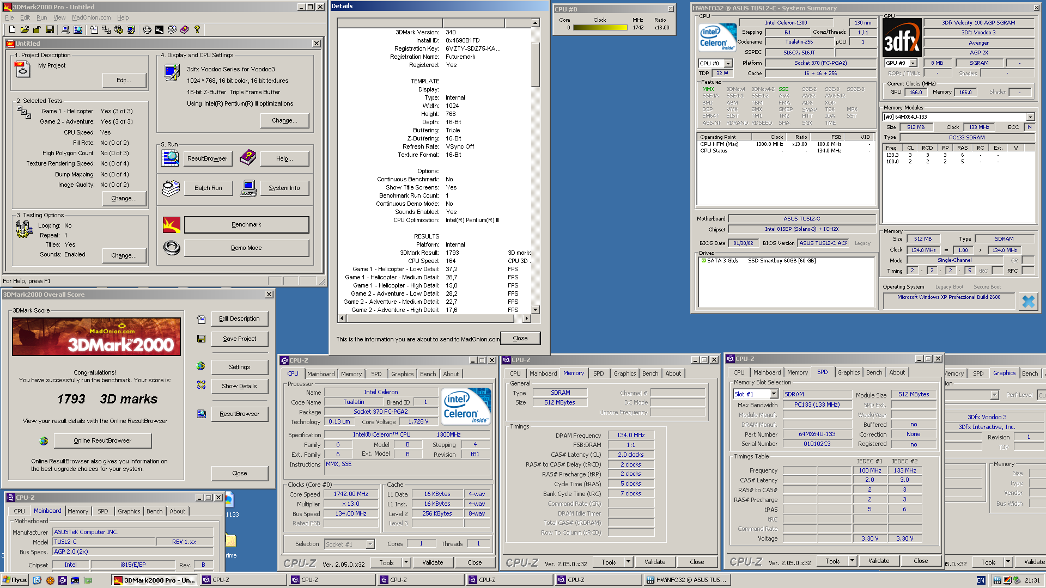Click the Testing Options toolbar icon
The image size is (1046, 588).
pyautogui.click(x=119, y=30)
